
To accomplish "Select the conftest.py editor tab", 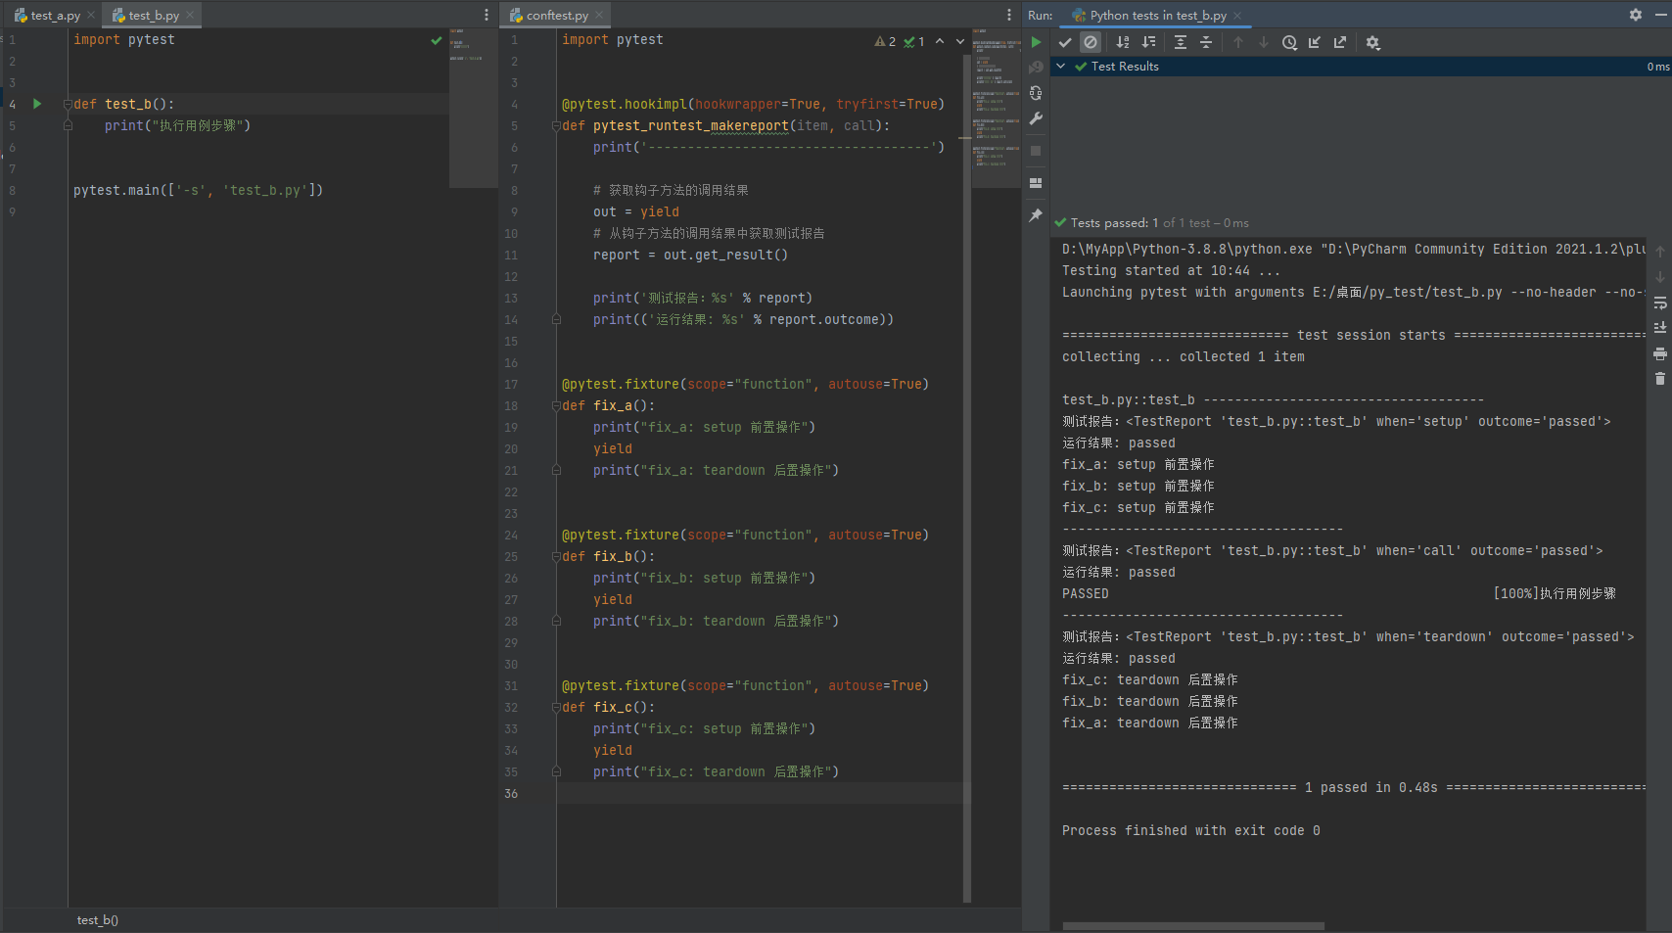I will 556,15.
